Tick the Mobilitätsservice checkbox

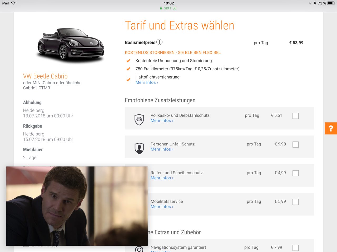[295, 202]
